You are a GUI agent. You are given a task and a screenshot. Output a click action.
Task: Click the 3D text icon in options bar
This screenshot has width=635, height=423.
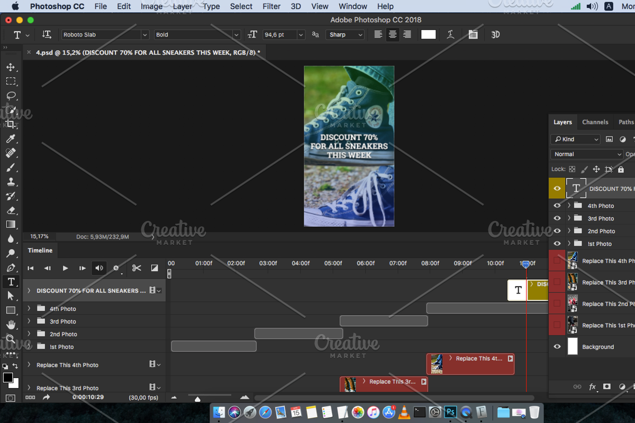tap(495, 34)
